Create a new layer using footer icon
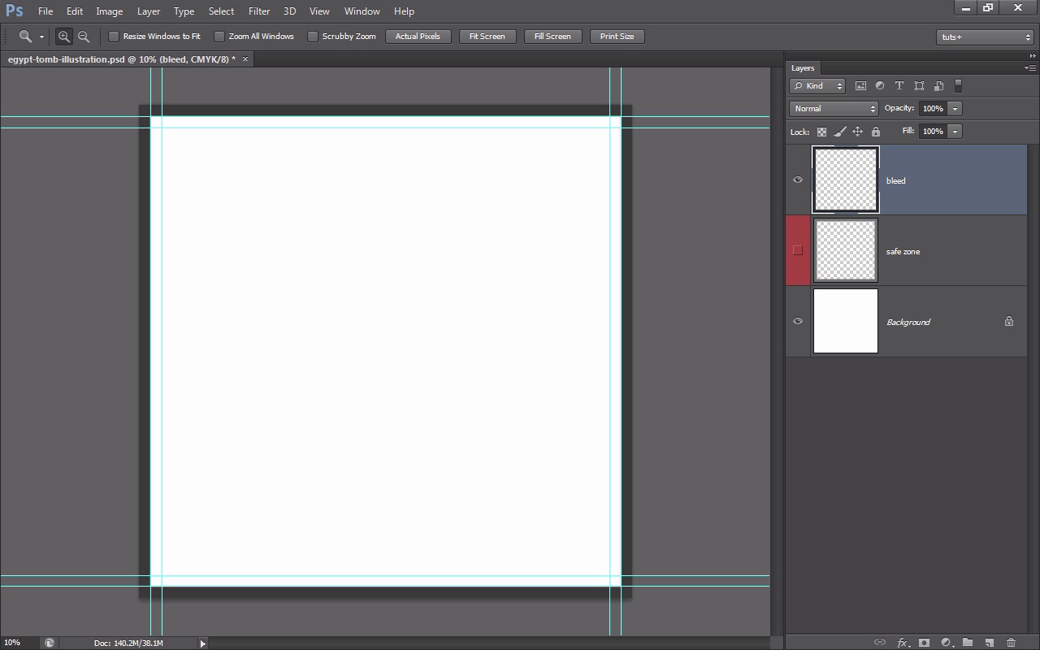Image resolution: width=1040 pixels, height=650 pixels. click(x=990, y=643)
